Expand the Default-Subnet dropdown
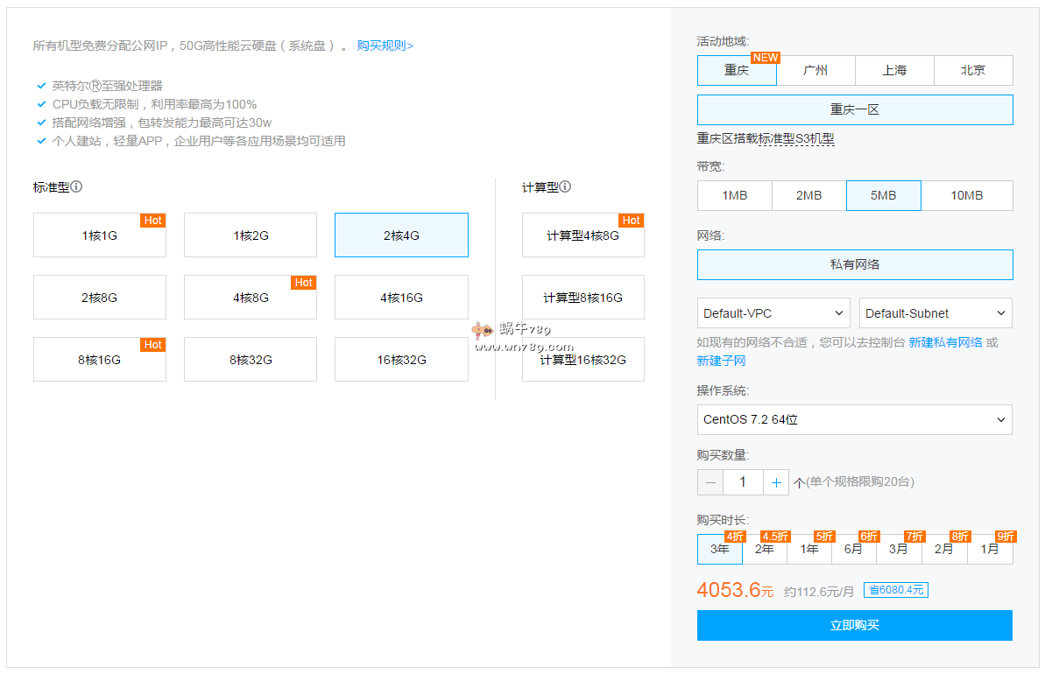The height and width of the screenshot is (674, 1045). pyautogui.click(x=935, y=313)
